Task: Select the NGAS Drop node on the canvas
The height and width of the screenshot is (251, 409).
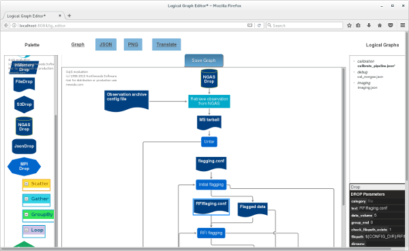Action: [209, 78]
